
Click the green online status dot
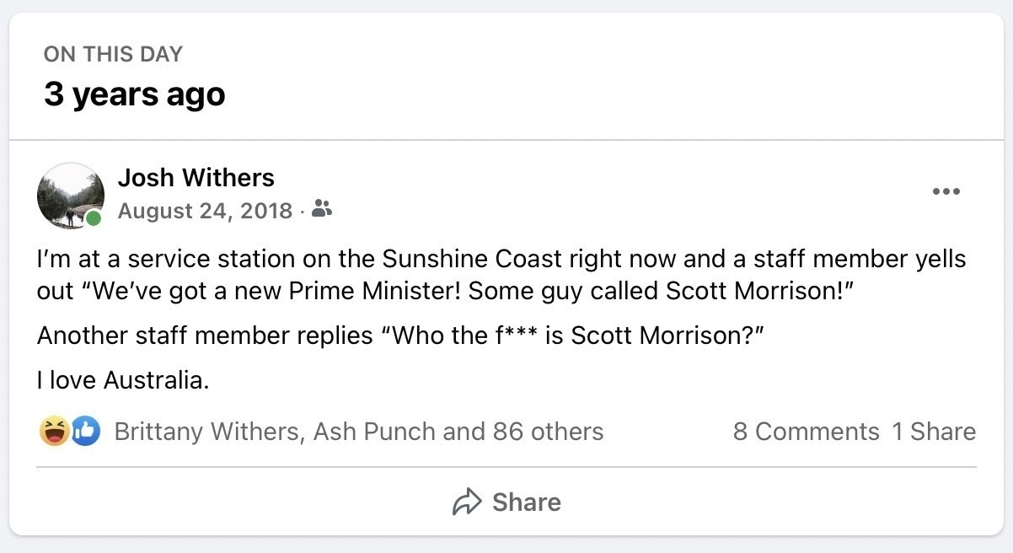(94, 219)
